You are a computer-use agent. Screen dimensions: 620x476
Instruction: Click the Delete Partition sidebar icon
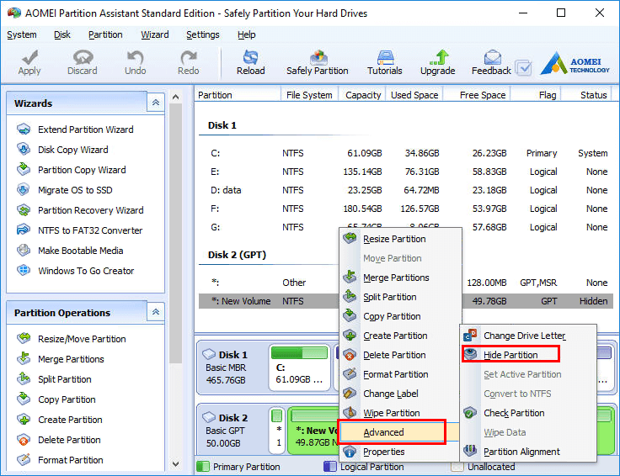[x=24, y=439]
